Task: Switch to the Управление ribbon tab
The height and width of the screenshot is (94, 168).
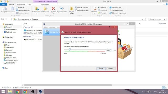Action: (45, 4)
